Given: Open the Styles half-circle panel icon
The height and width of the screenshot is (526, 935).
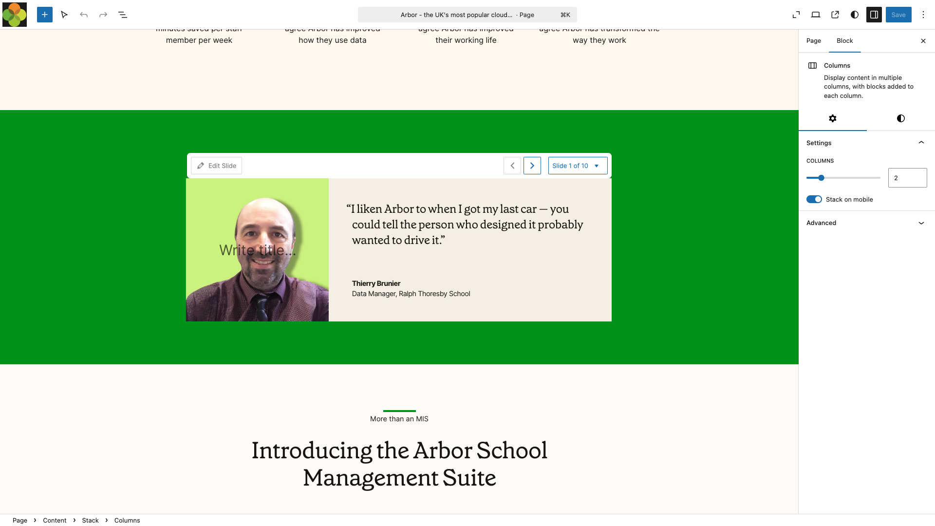Looking at the screenshot, I should 855,15.
